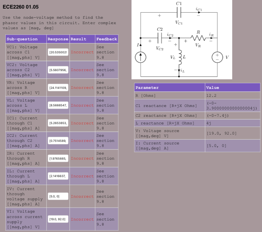Click the 'Value' column header
The image size is (262, 232).
pos(233,87)
